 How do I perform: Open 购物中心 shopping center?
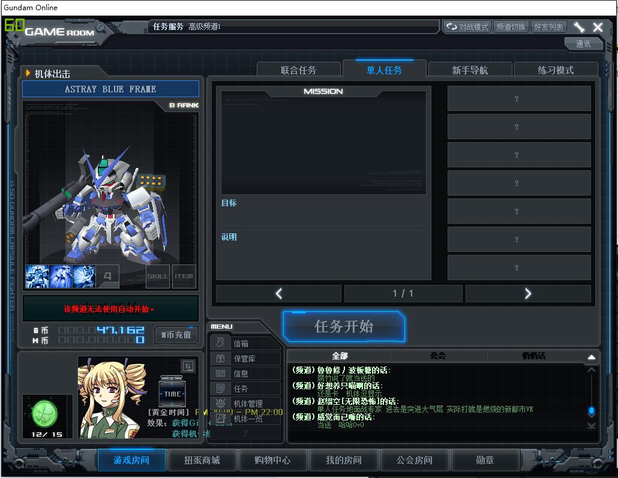[272, 460]
